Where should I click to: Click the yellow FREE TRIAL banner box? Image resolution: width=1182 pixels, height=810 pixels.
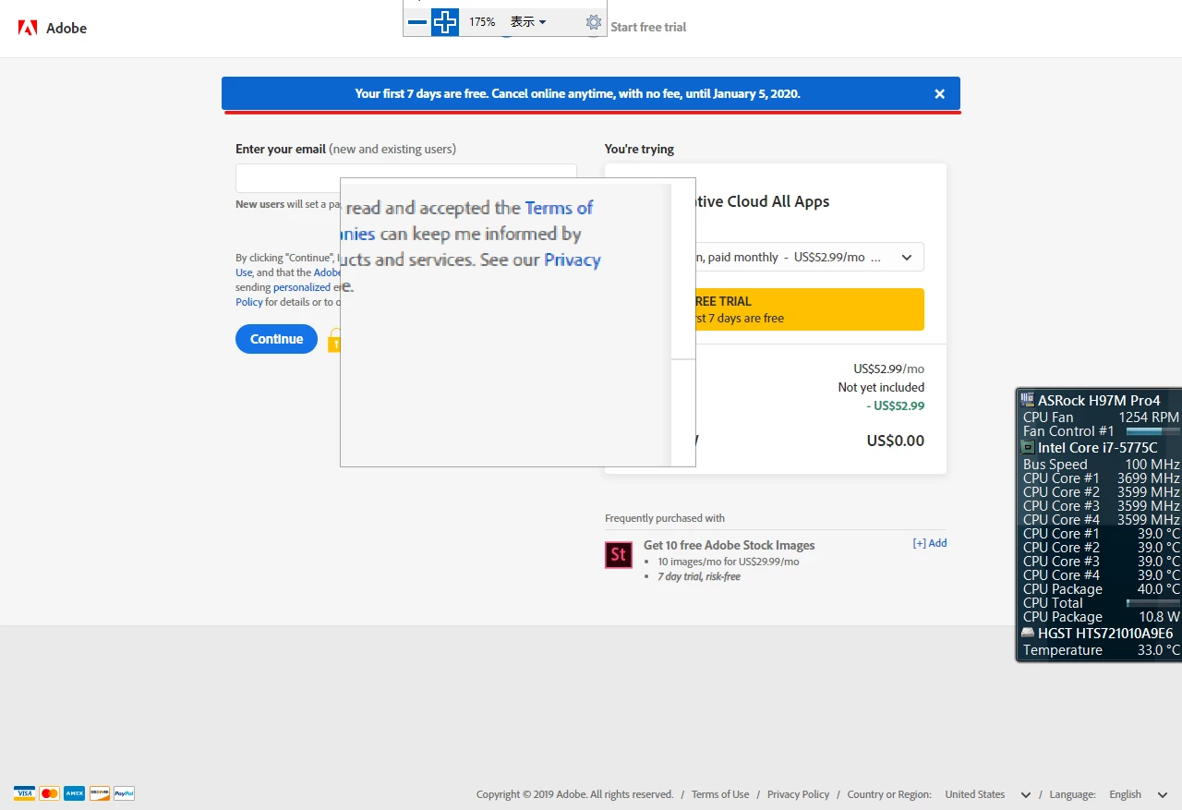(810, 309)
